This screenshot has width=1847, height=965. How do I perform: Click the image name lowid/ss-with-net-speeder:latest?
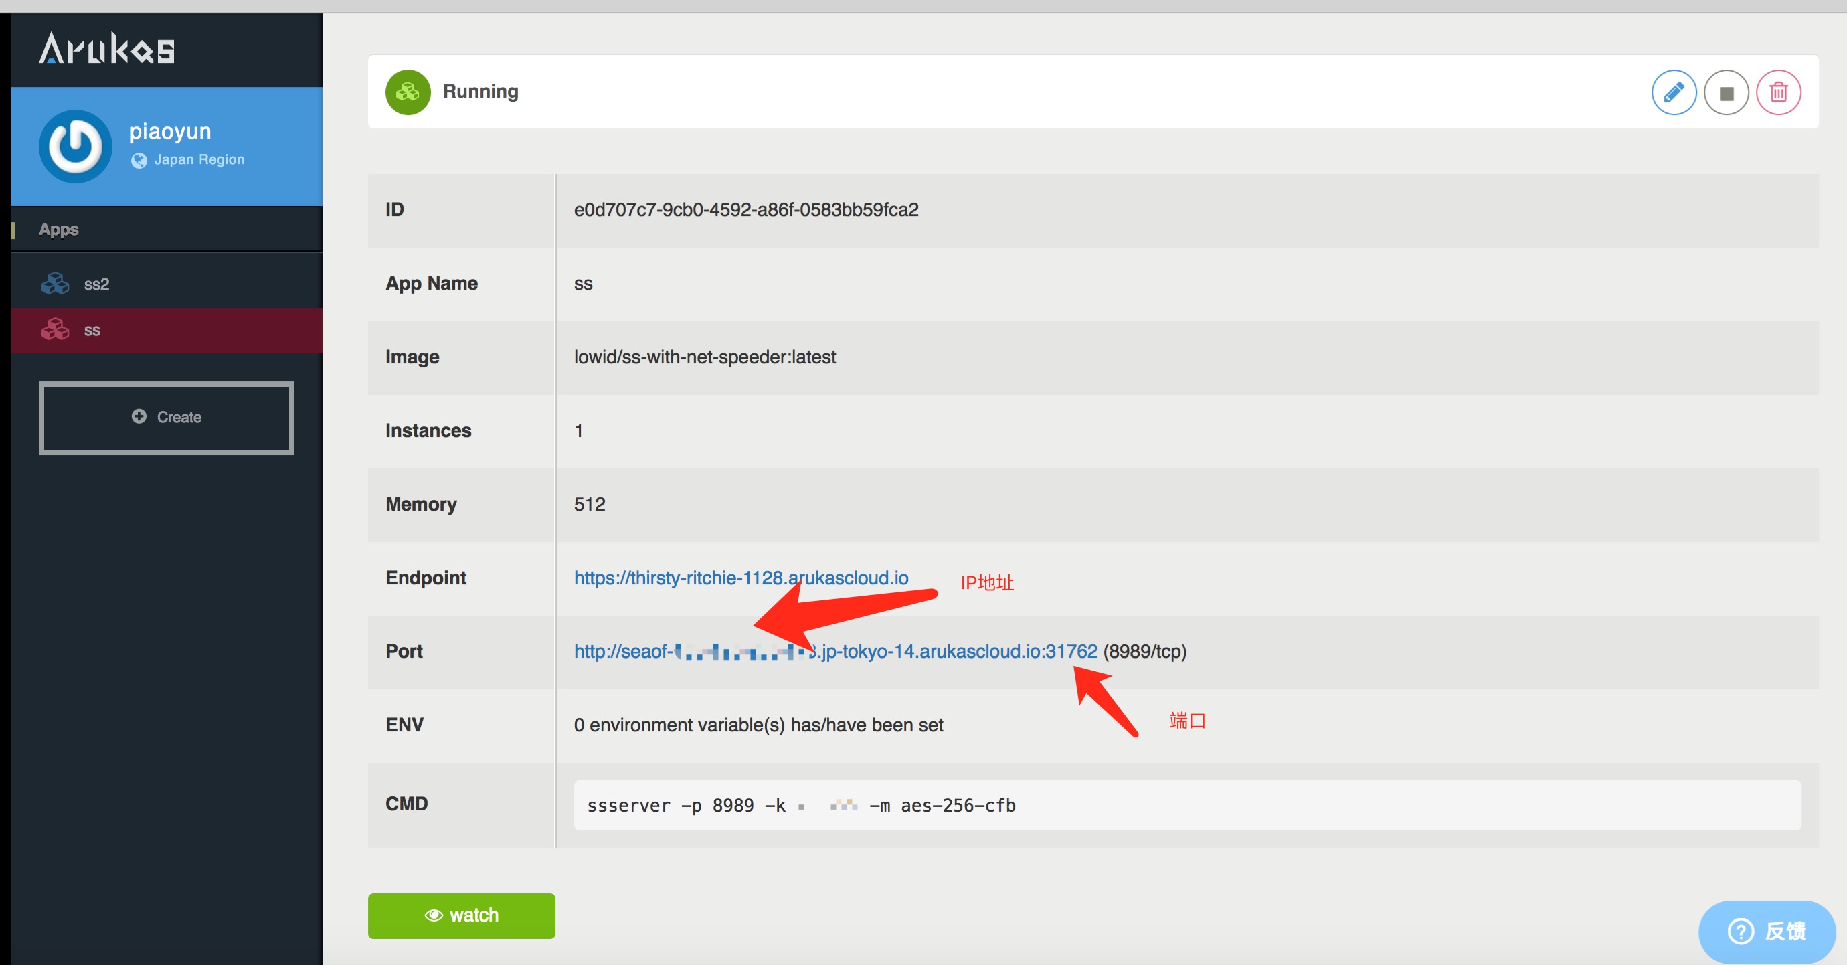[x=704, y=357]
